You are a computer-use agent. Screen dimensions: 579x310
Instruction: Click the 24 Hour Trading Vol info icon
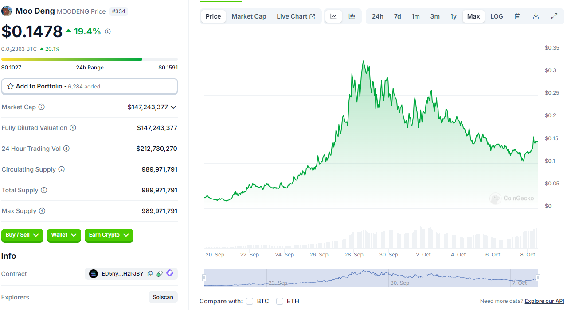pos(67,149)
